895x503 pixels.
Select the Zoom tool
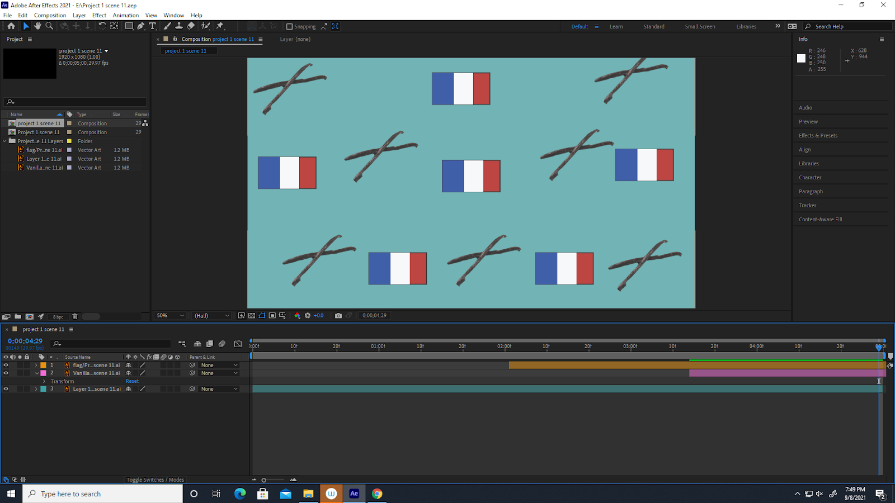coord(49,26)
